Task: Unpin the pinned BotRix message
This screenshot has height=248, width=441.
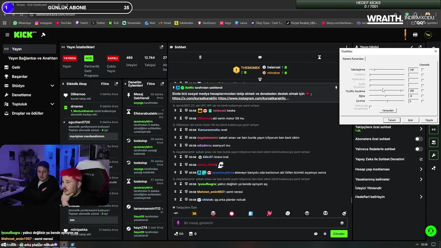Action: (x=336, y=88)
